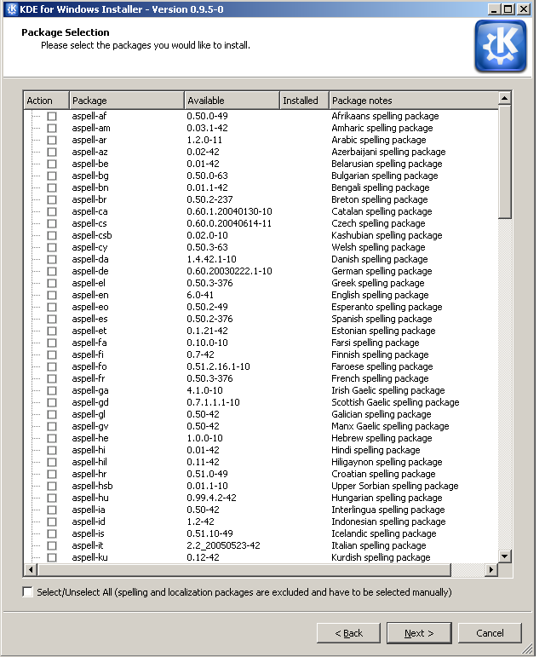Screen dimensions: 545x657
Task: Mark aspell-it Italian package for install
Action: 52,545
